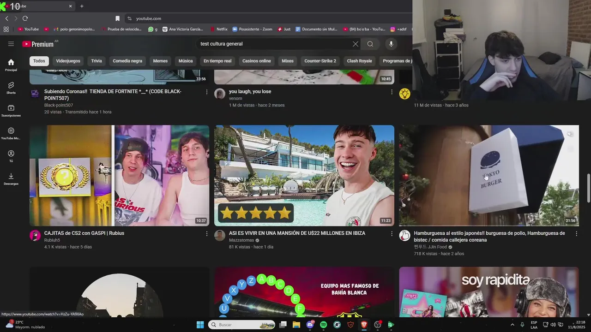Open a new browser tab
The width and height of the screenshot is (591, 332).
tap(82, 6)
